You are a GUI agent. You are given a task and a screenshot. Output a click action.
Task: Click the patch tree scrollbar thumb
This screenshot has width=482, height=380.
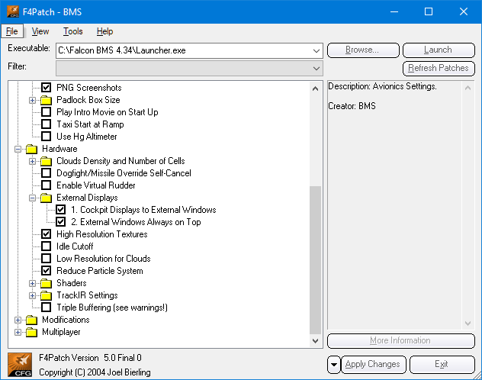pos(315,260)
